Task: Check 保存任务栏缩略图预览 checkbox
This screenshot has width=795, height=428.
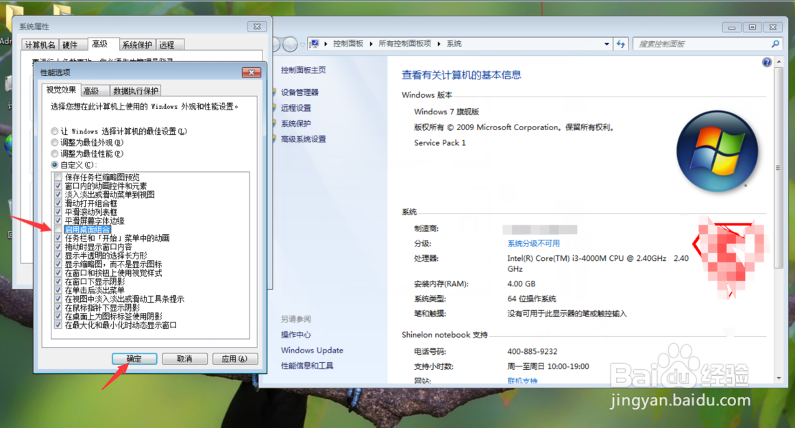Action: (58, 177)
